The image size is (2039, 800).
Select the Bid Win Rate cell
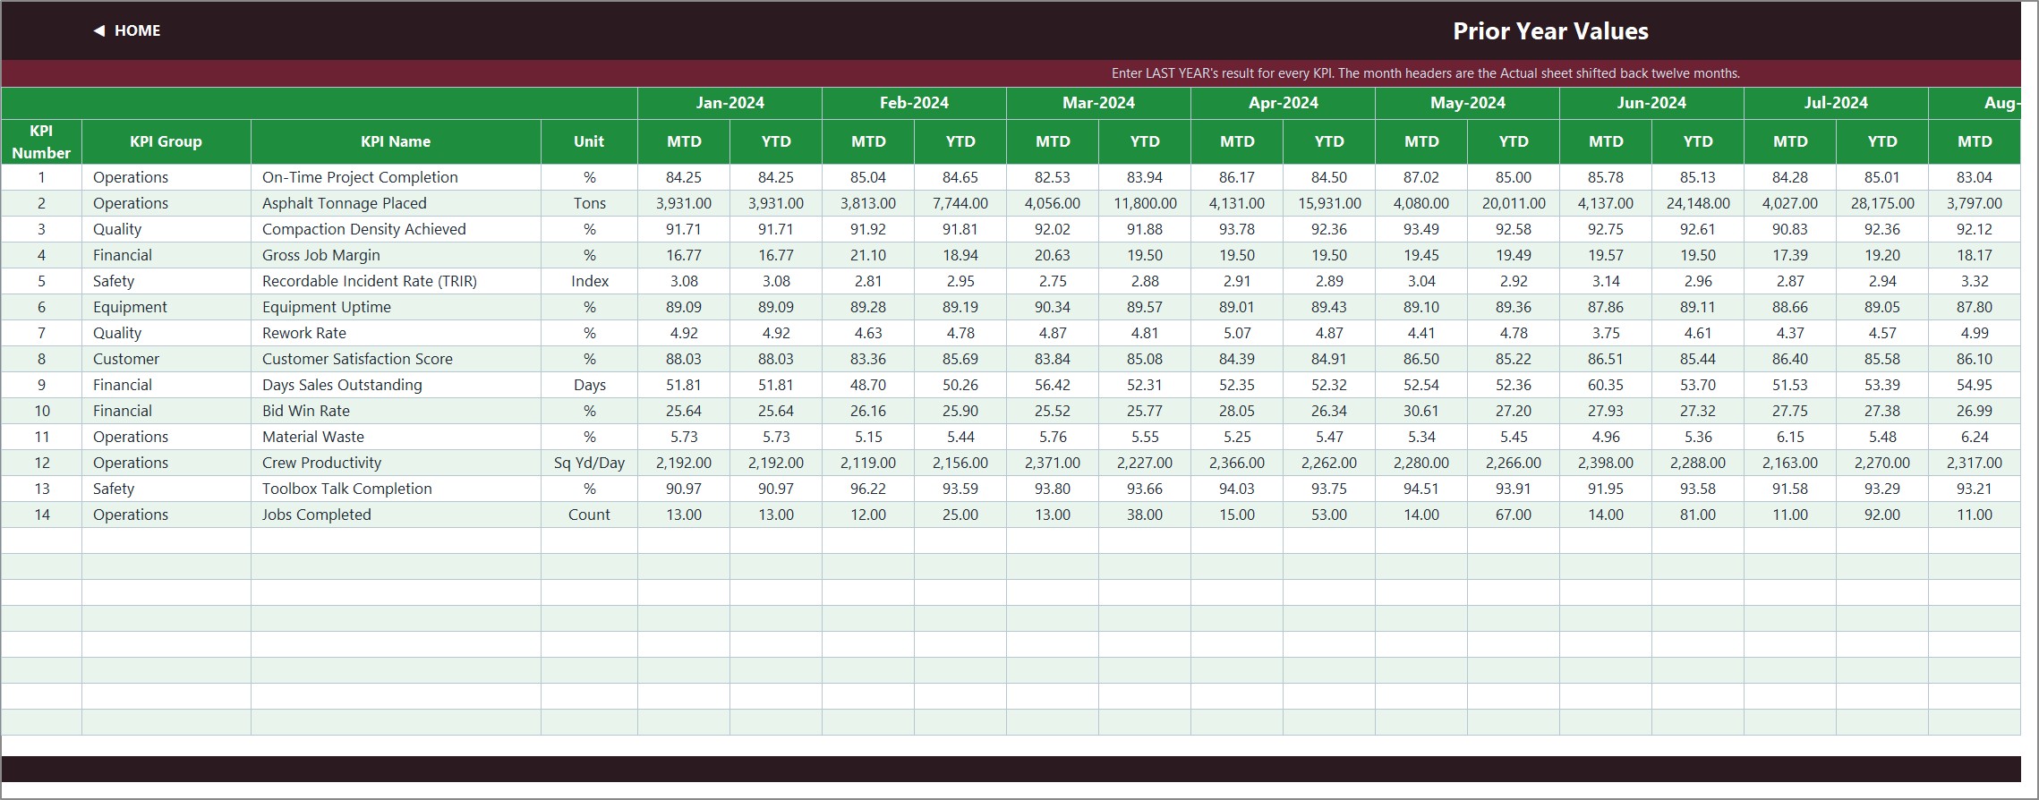396,411
